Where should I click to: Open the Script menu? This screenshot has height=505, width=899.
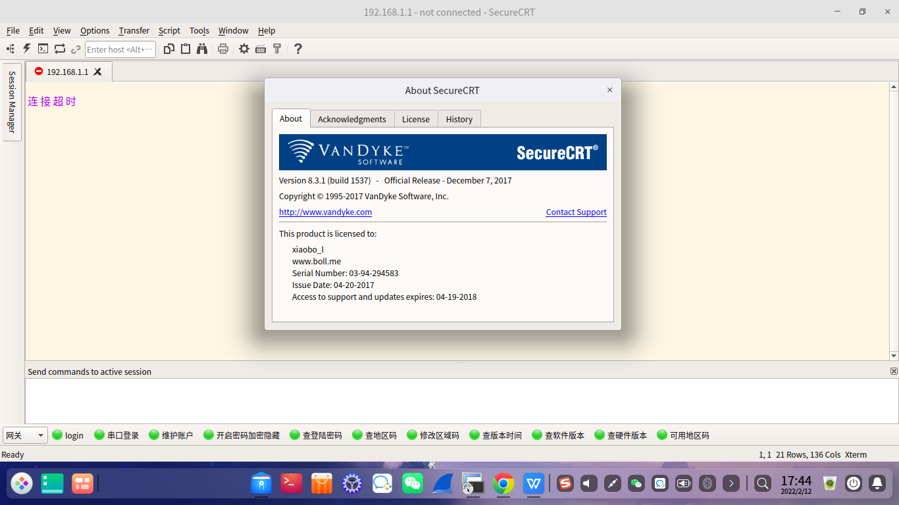169,30
